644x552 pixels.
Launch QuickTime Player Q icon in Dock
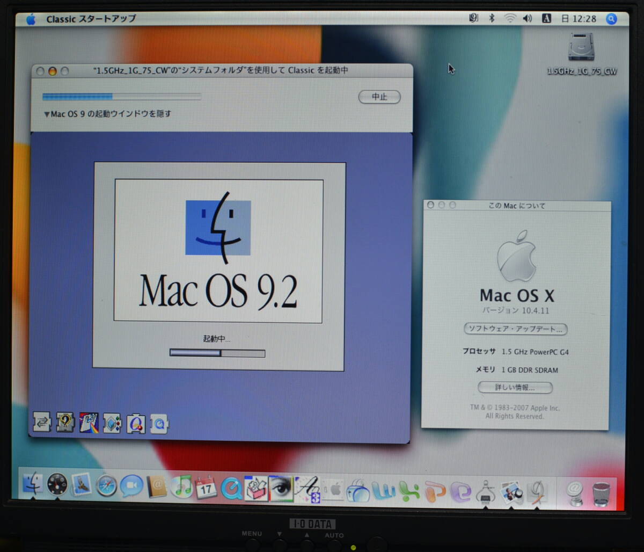pyautogui.click(x=231, y=489)
